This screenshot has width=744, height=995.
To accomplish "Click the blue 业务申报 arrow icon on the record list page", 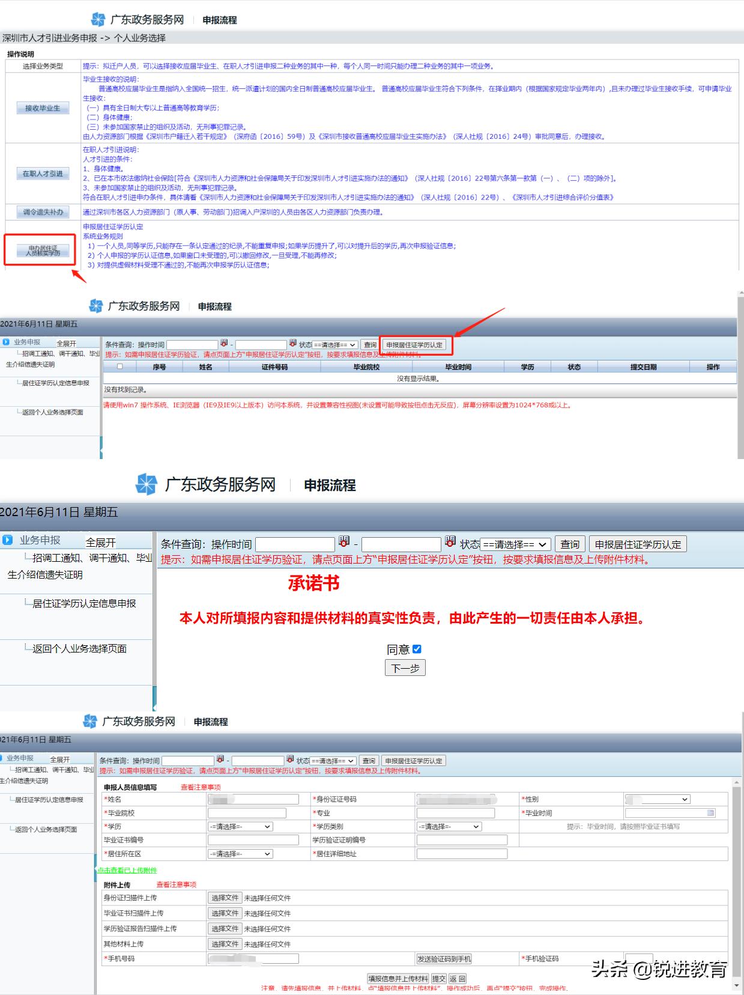I will (6, 342).
